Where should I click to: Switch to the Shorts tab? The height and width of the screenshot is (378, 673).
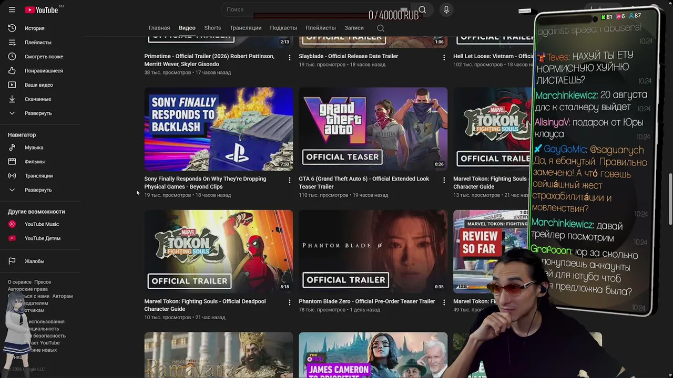212,28
